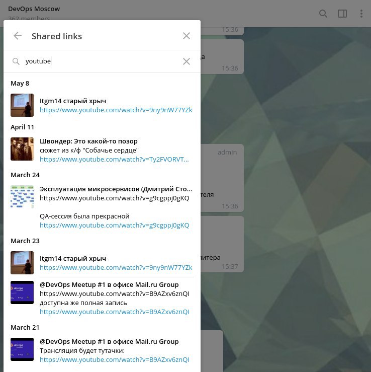The image size is (371, 372).
Task: Click the 'DevOps Moscow' chat title
Action: pos(34,9)
